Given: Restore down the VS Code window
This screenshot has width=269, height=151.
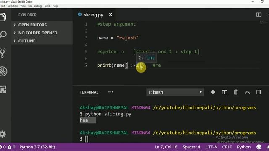Looking at the screenshot, I should pyautogui.click(x=262, y=2).
